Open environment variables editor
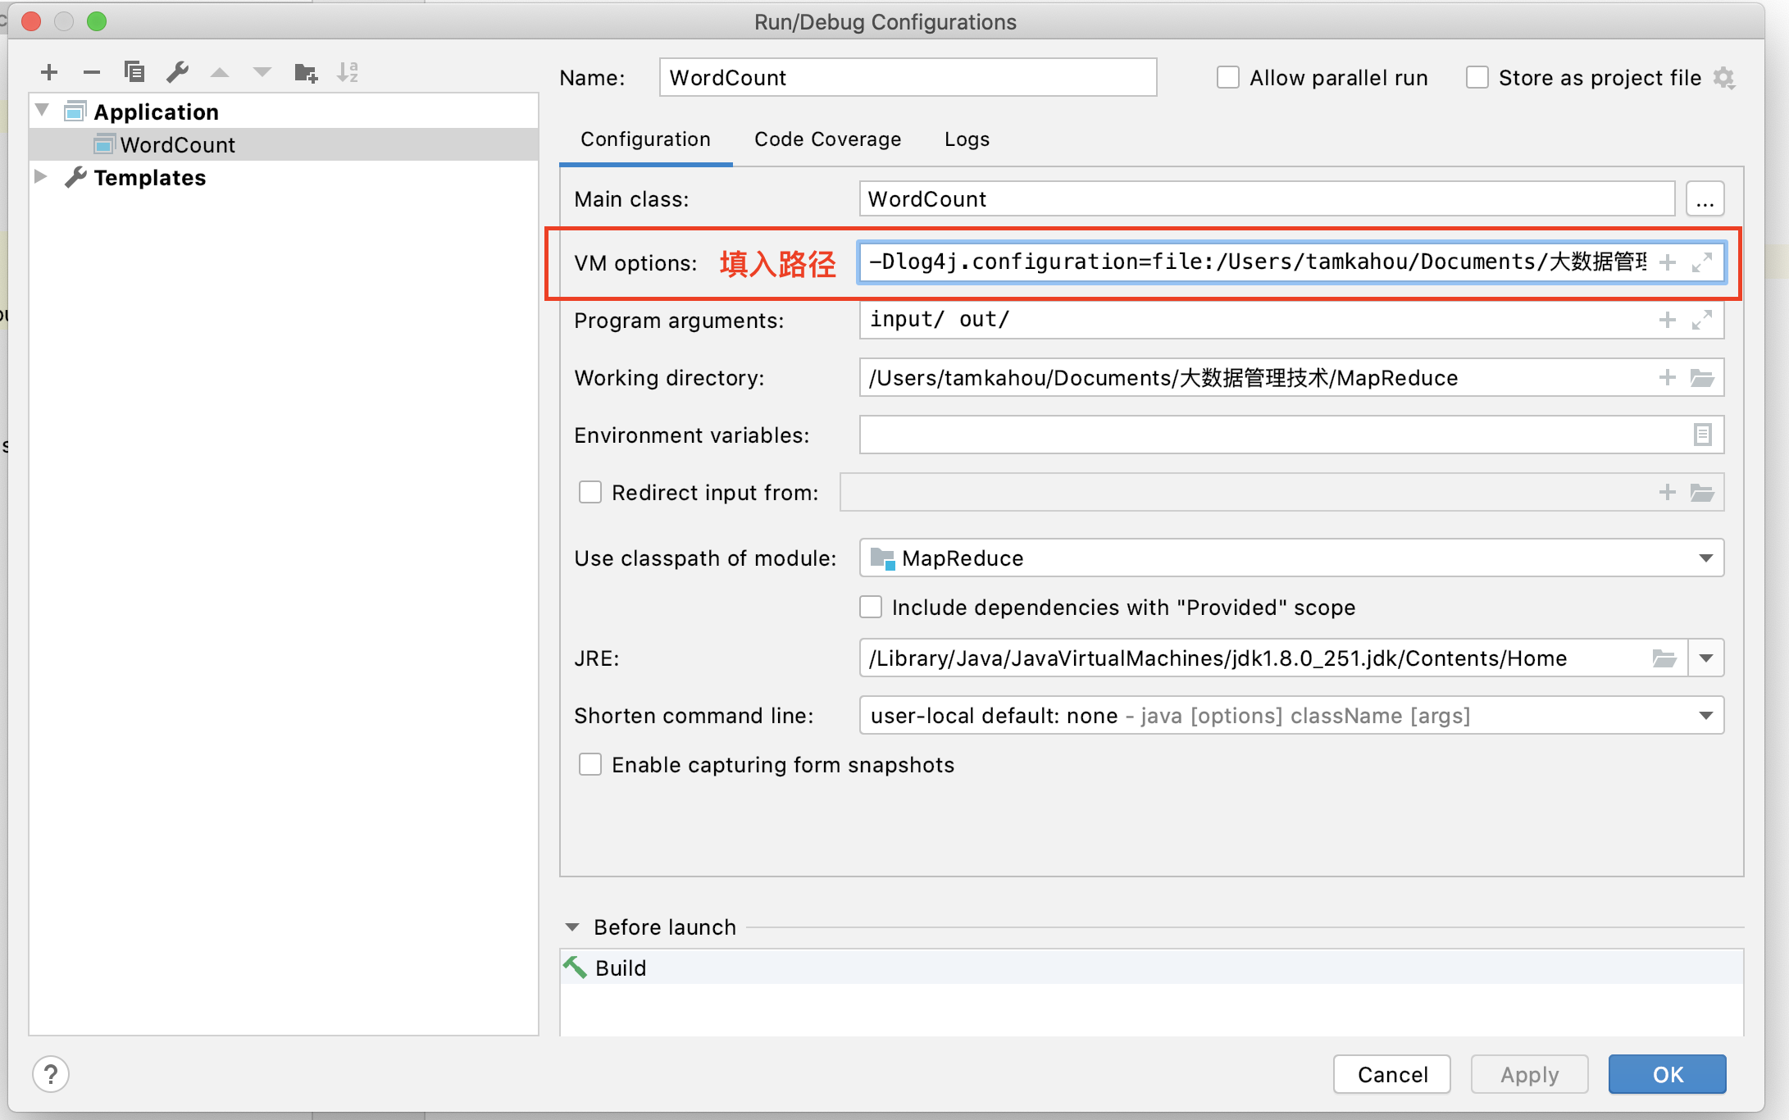The image size is (1789, 1120). (1704, 435)
